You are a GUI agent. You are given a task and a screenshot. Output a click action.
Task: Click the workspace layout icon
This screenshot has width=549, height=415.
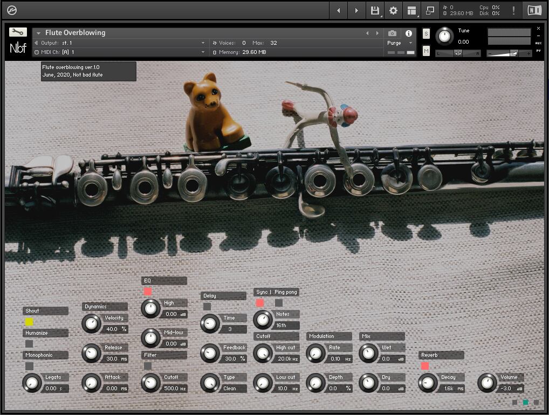tap(412, 10)
